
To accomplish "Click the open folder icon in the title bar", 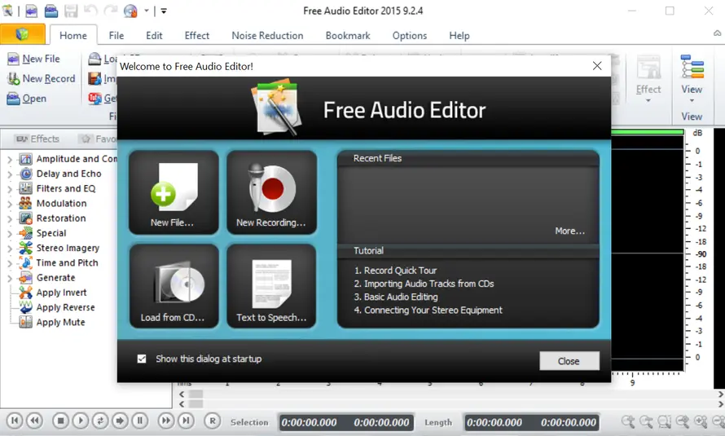I will (x=51, y=10).
